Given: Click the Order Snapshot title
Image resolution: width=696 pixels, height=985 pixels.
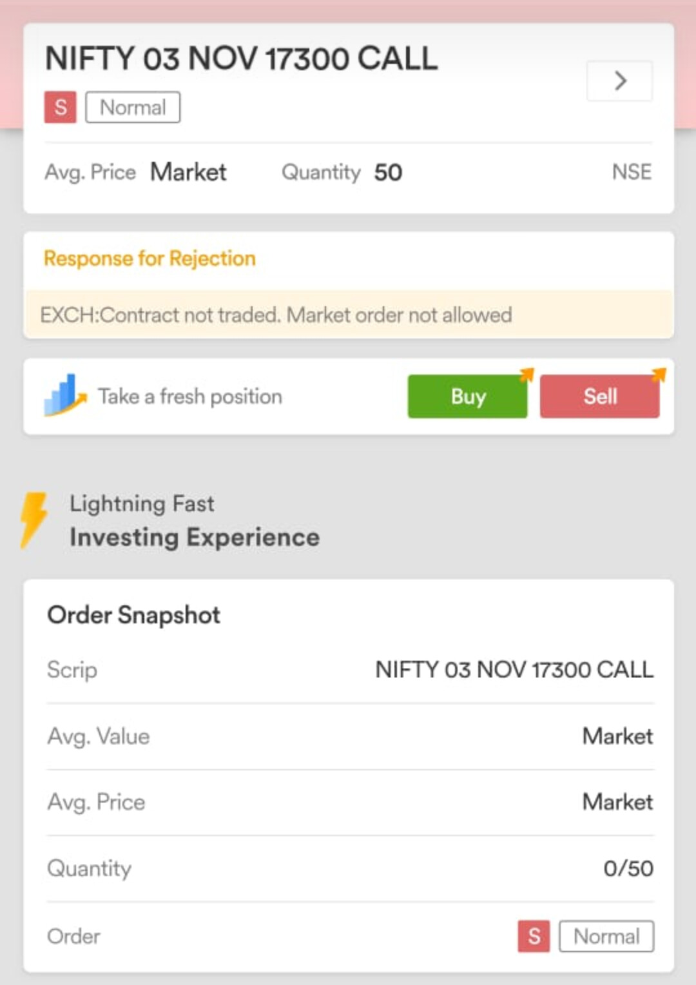Looking at the screenshot, I should pyautogui.click(x=134, y=615).
